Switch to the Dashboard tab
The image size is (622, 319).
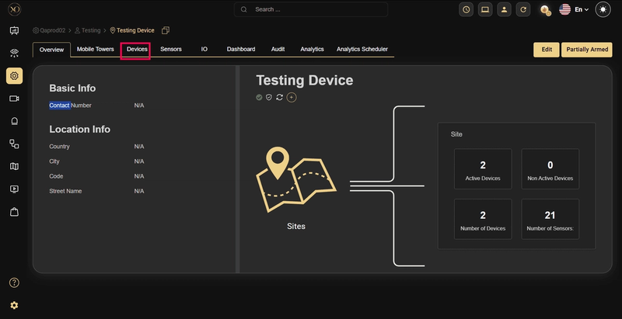pyautogui.click(x=241, y=49)
